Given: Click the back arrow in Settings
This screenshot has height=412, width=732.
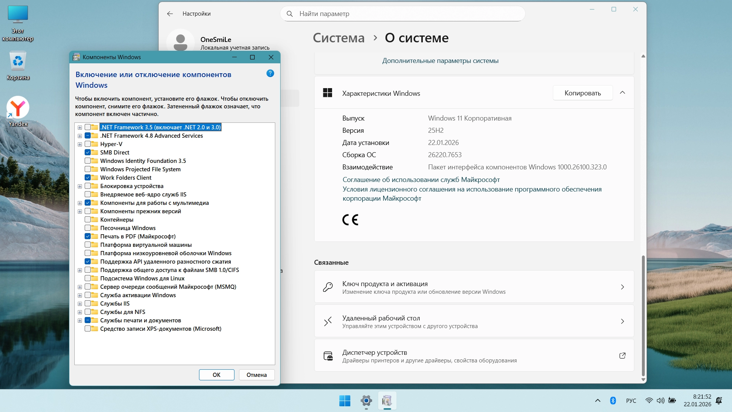Looking at the screenshot, I should tap(170, 14).
